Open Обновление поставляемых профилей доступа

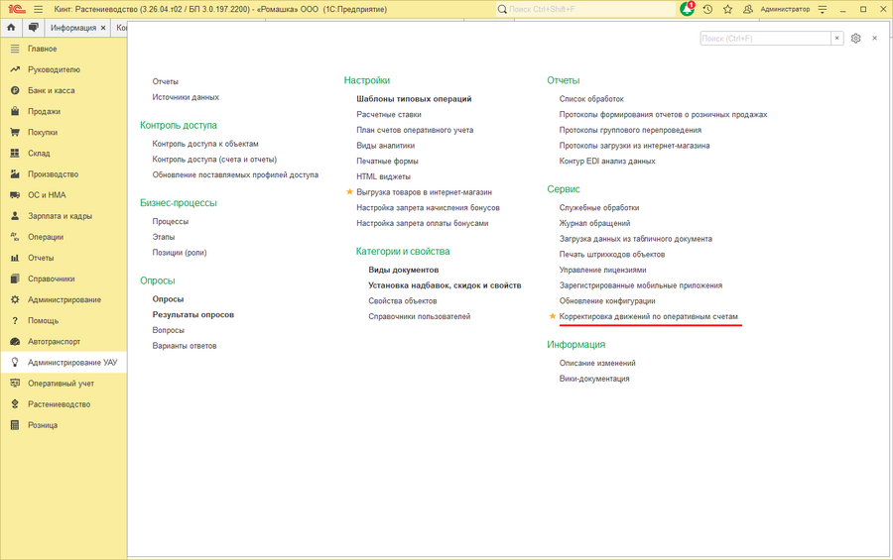click(235, 174)
